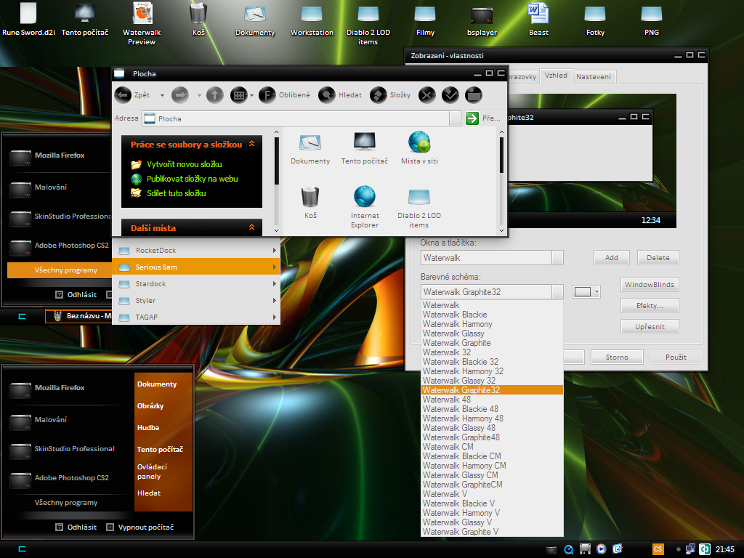Close the Barevné schéma combo box dropdown
This screenshot has width=744, height=558.
557,292
